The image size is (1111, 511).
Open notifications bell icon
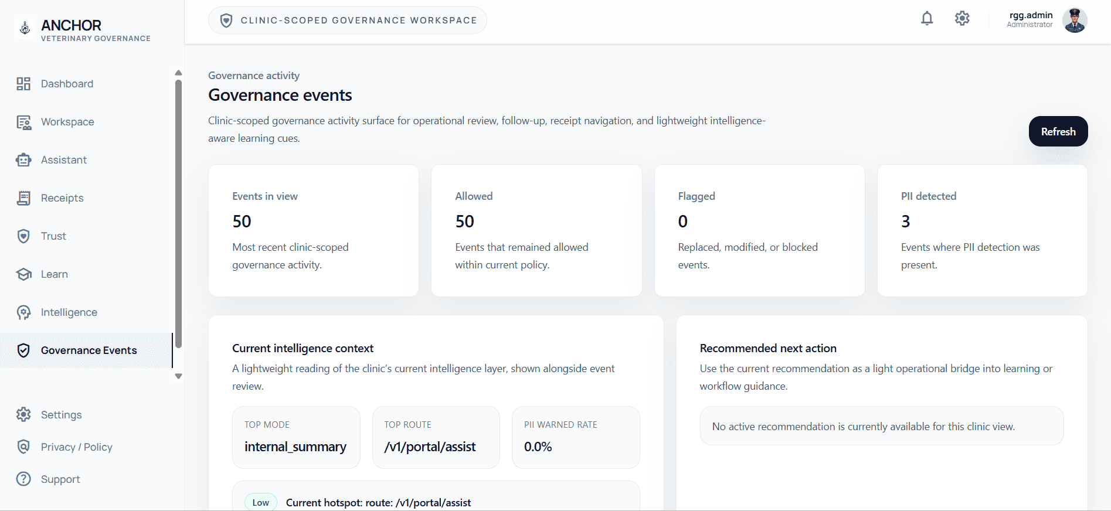point(927,19)
